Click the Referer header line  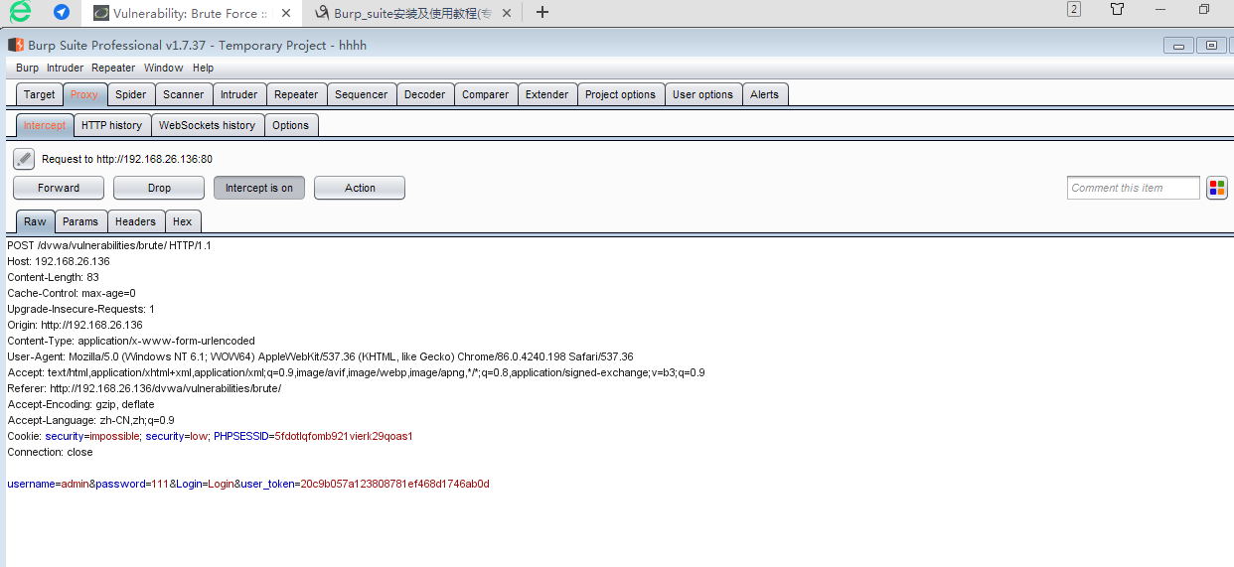tap(144, 388)
